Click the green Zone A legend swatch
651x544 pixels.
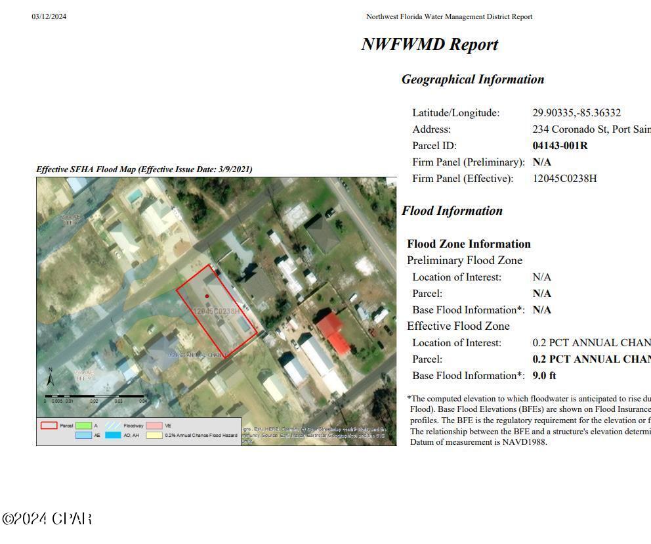tap(83, 426)
